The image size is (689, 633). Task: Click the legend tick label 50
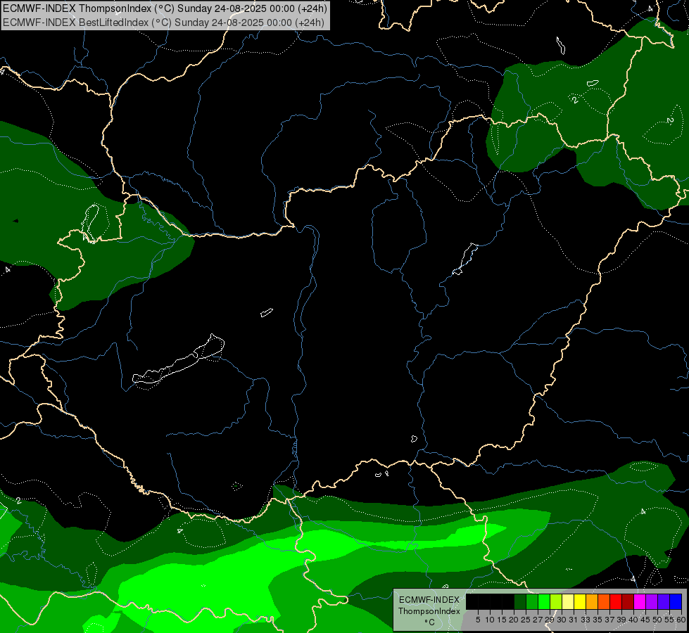coord(657,620)
